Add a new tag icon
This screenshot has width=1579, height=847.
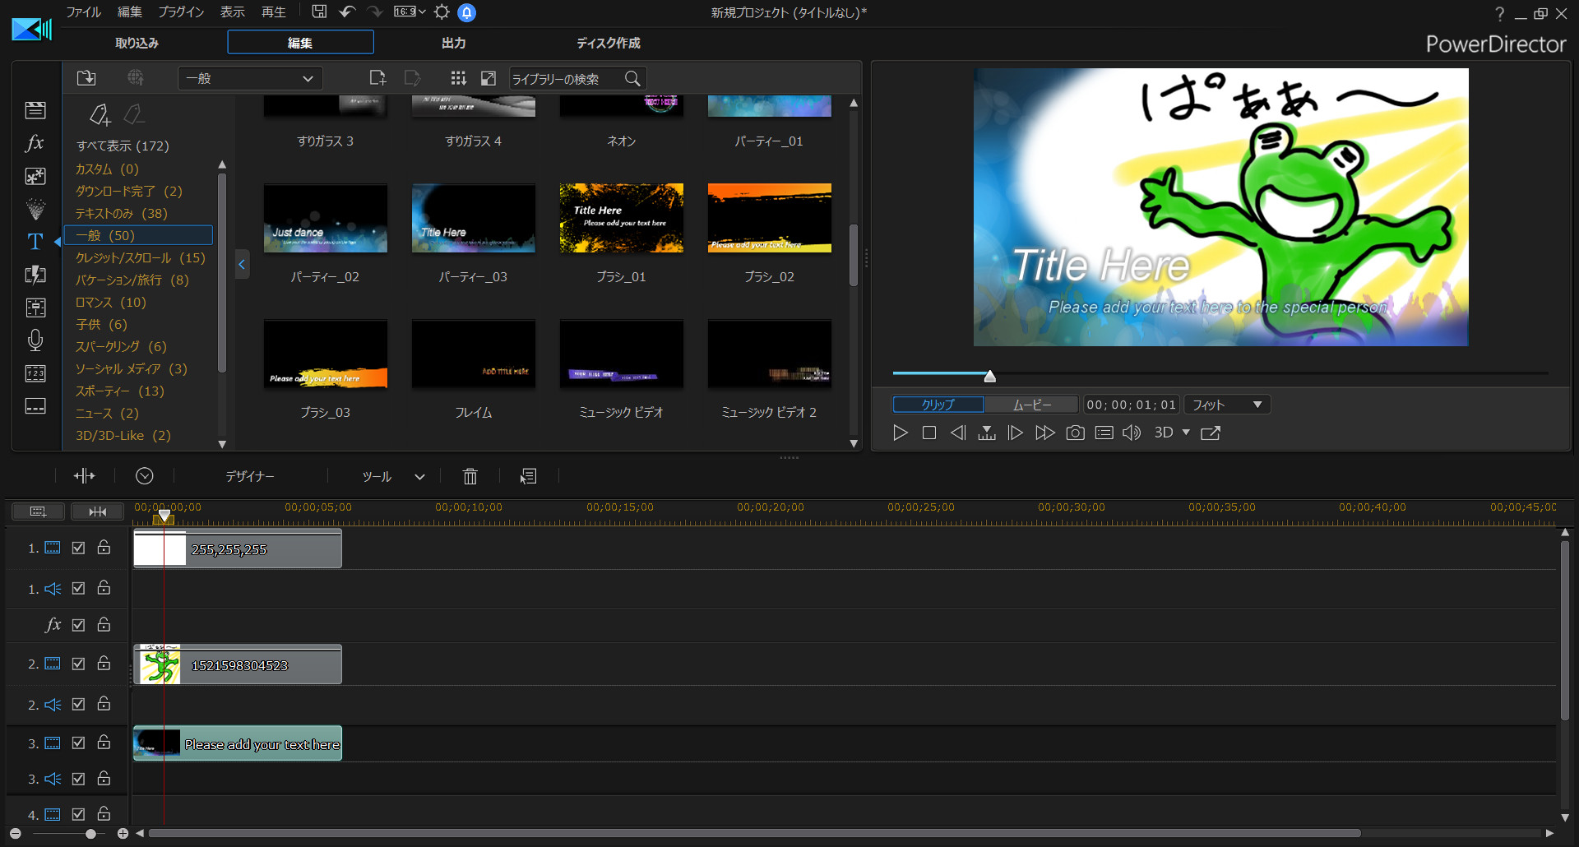(x=100, y=114)
